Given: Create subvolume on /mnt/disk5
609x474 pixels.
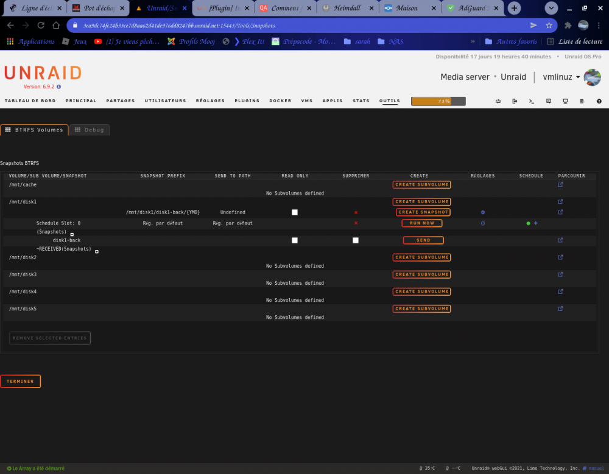Looking at the screenshot, I should click(x=422, y=308).
